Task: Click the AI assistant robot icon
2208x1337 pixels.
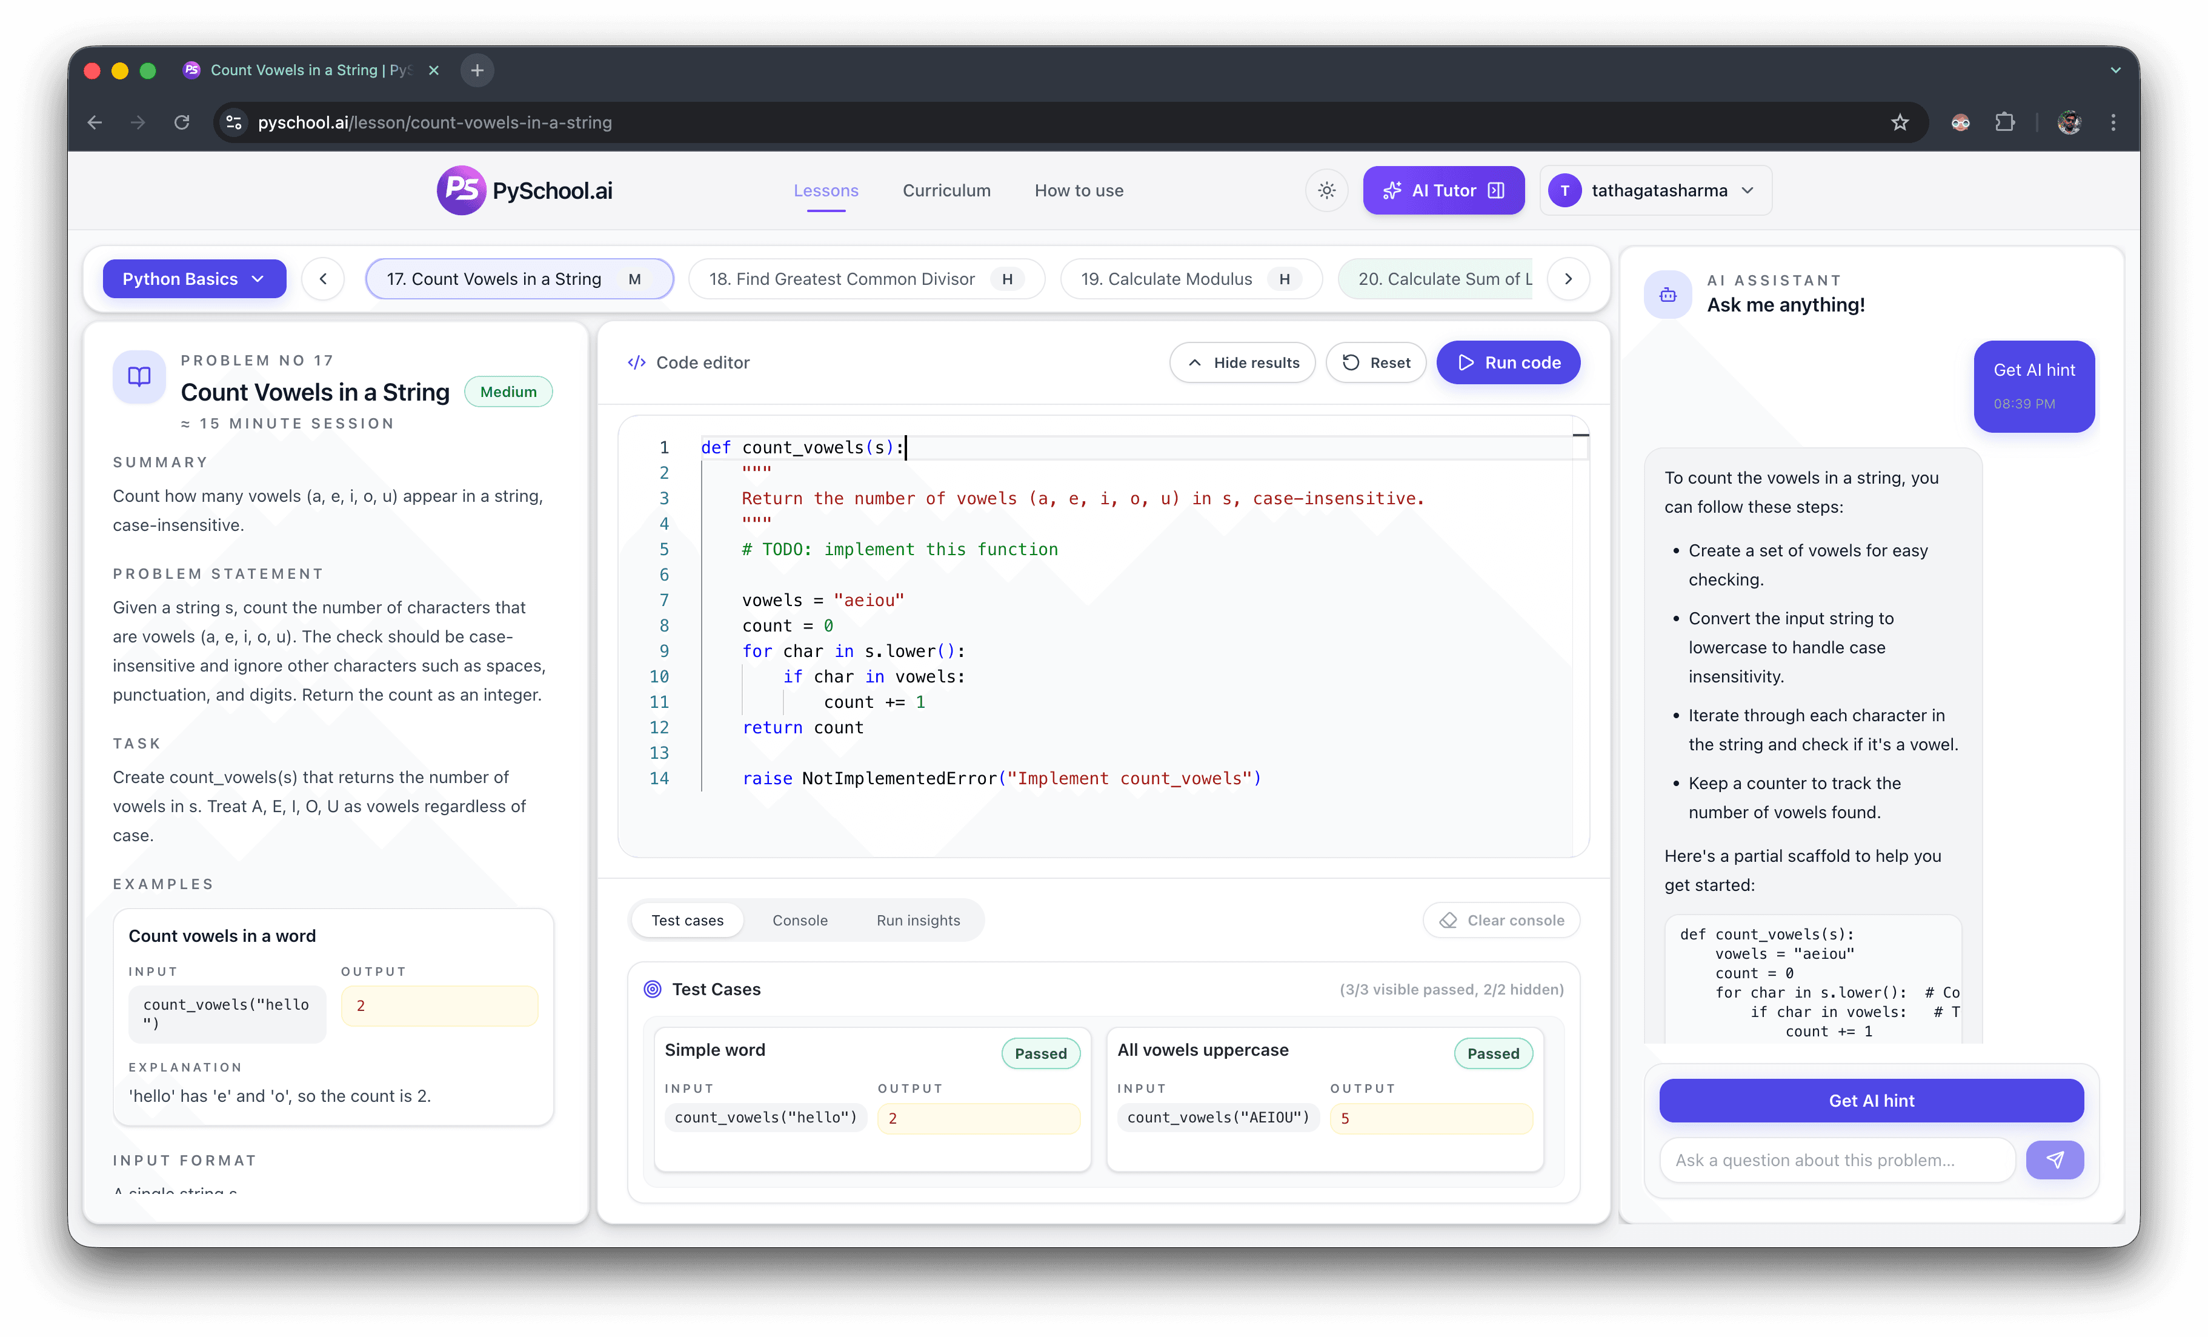Action: point(1668,294)
